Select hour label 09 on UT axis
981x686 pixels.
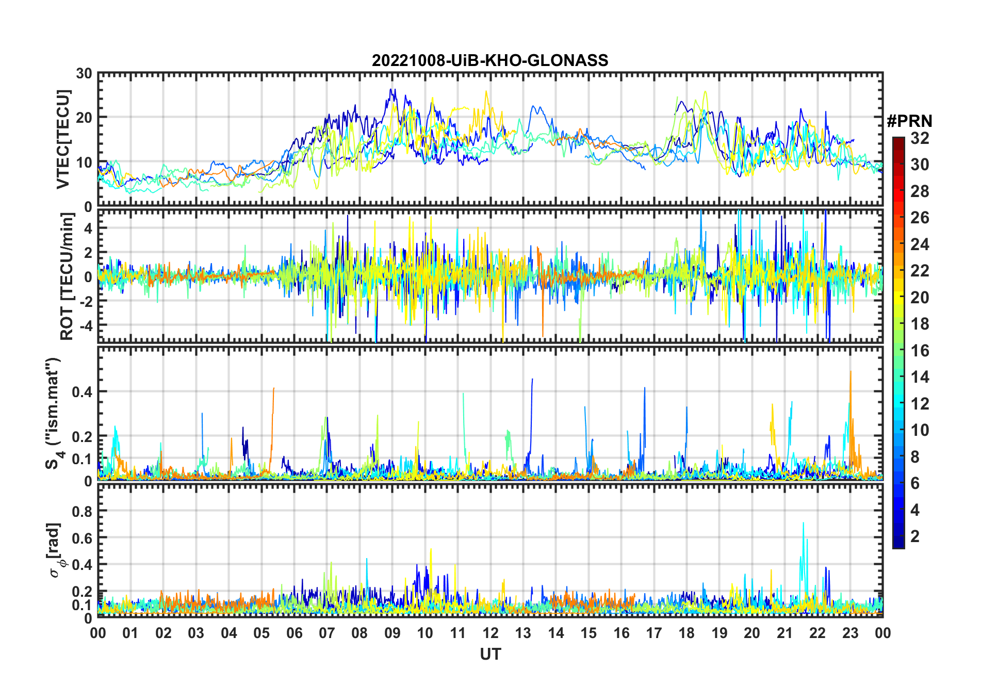pyautogui.click(x=393, y=633)
